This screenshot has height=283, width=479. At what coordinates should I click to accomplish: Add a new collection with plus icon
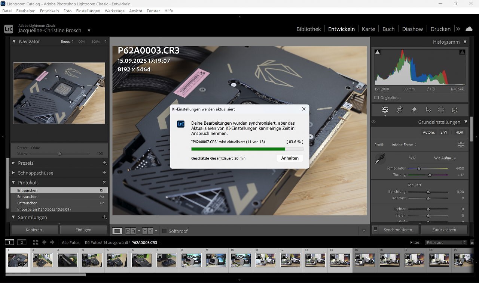104,217
